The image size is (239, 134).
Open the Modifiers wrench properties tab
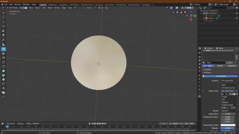pyautogui.click(x=199, y=79)
